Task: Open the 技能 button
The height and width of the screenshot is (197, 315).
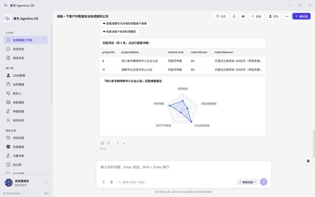Action: [x=256, y=16]
